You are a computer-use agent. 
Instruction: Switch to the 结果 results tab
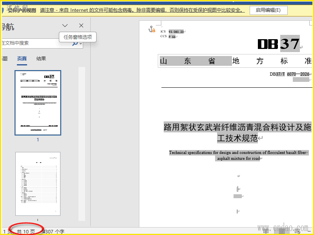point(41,58)
